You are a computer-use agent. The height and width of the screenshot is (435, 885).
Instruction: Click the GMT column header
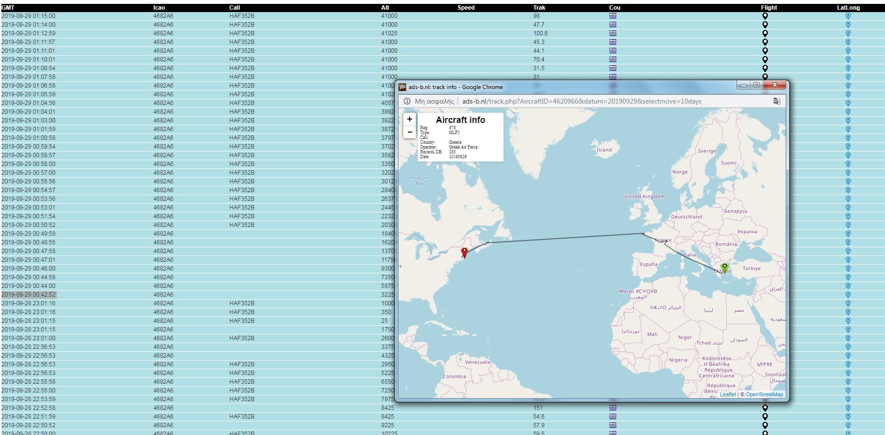(x=8, y=8)
